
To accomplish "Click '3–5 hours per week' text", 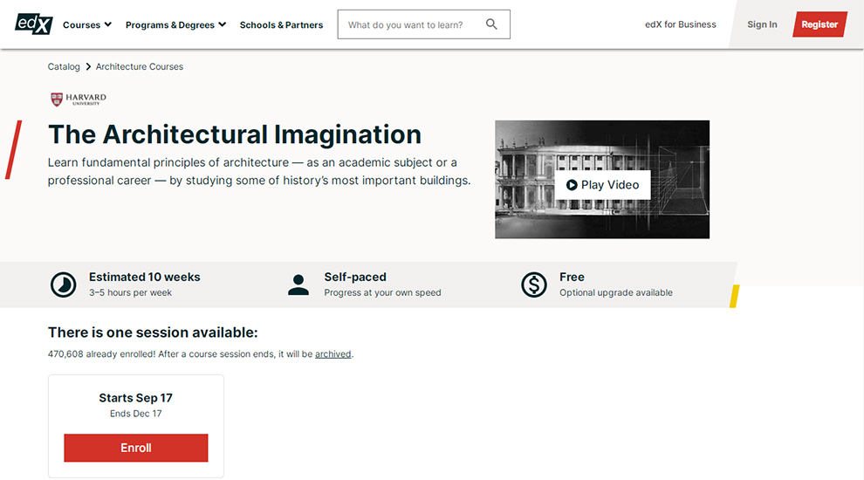I will pos(131,292).
